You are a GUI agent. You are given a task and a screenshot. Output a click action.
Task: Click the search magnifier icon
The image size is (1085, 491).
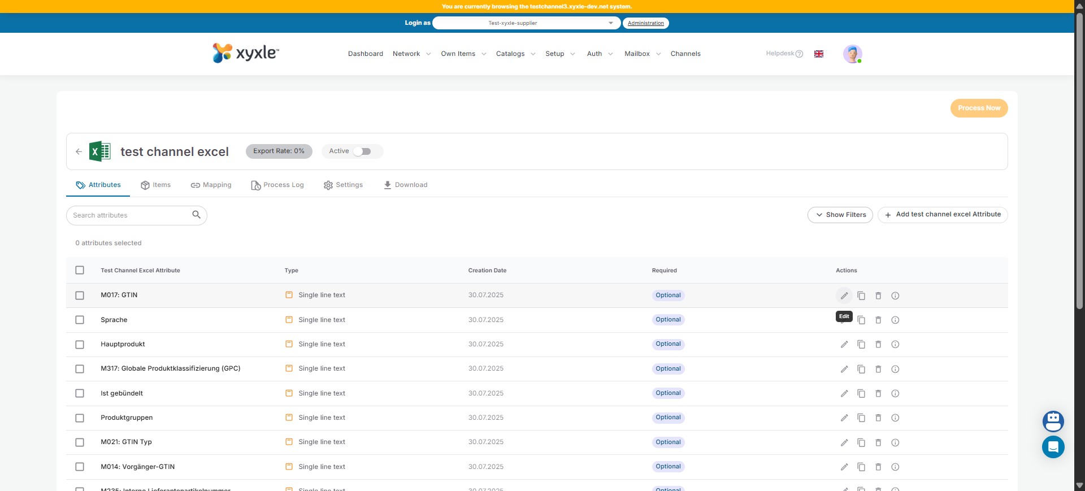click(x=196, y=215)
